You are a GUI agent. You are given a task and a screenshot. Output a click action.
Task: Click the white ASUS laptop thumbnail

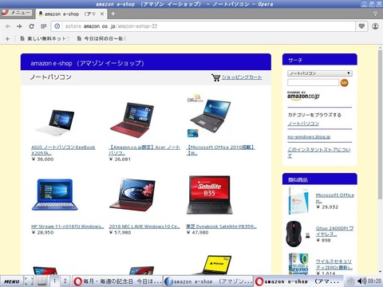55,123
